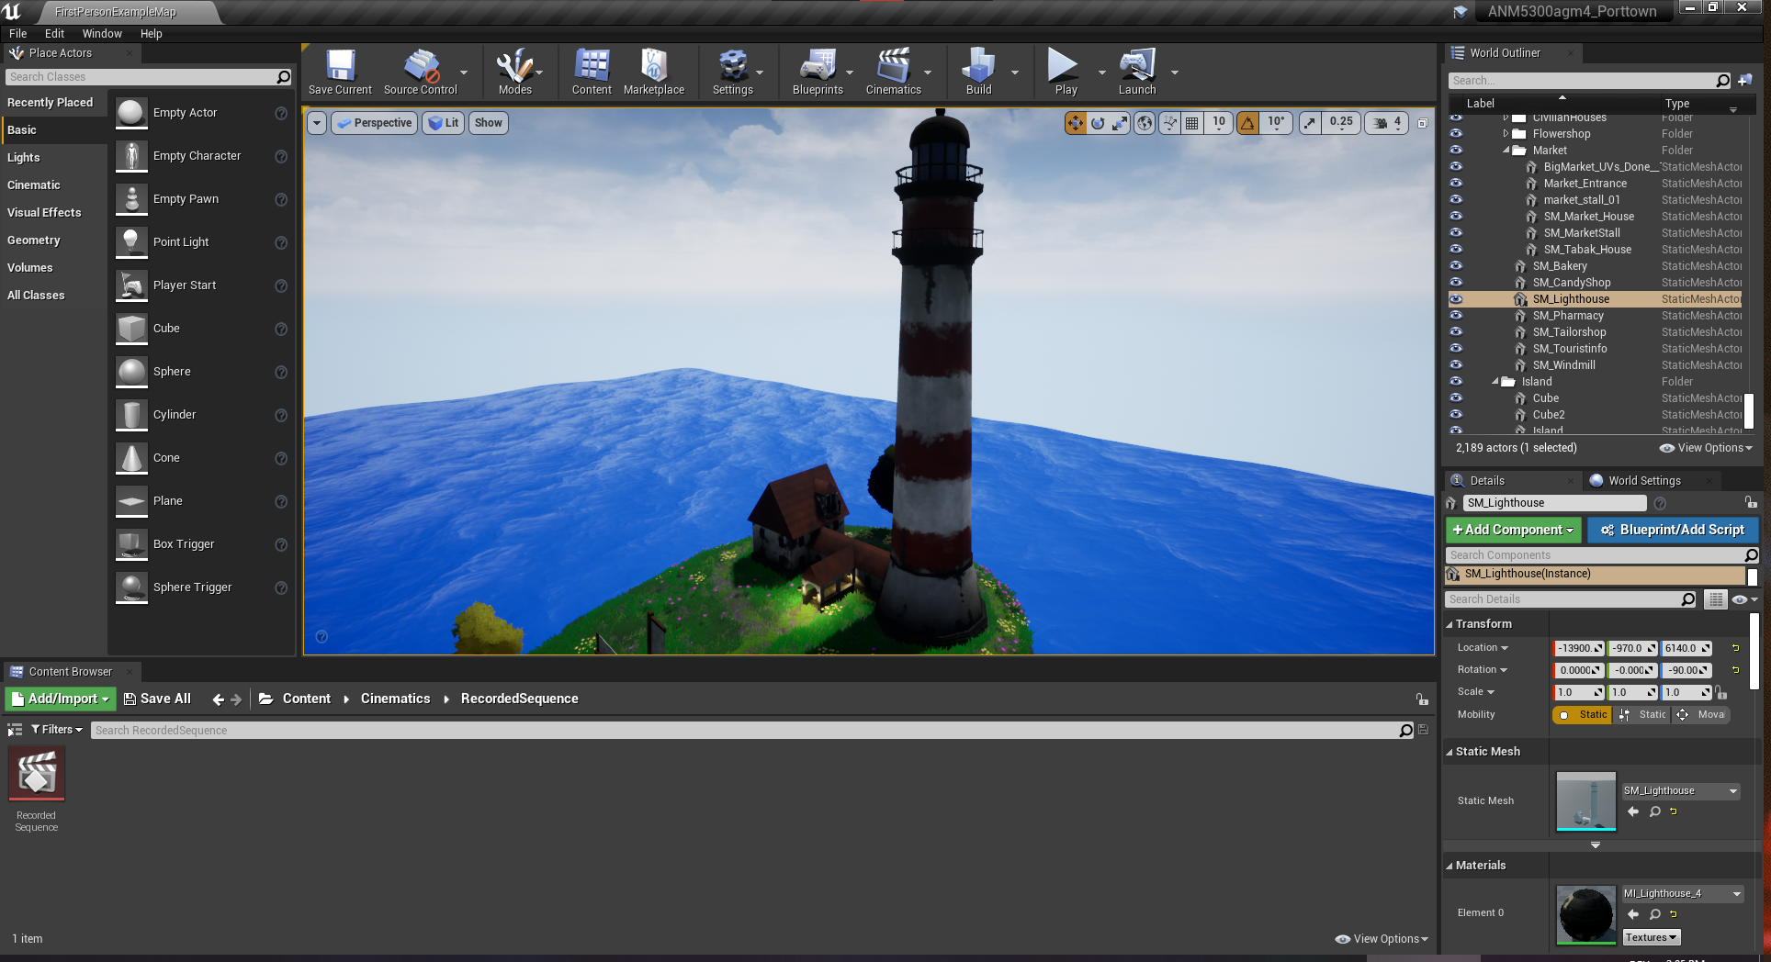Click Save All in Content Browser

[157, 699]
